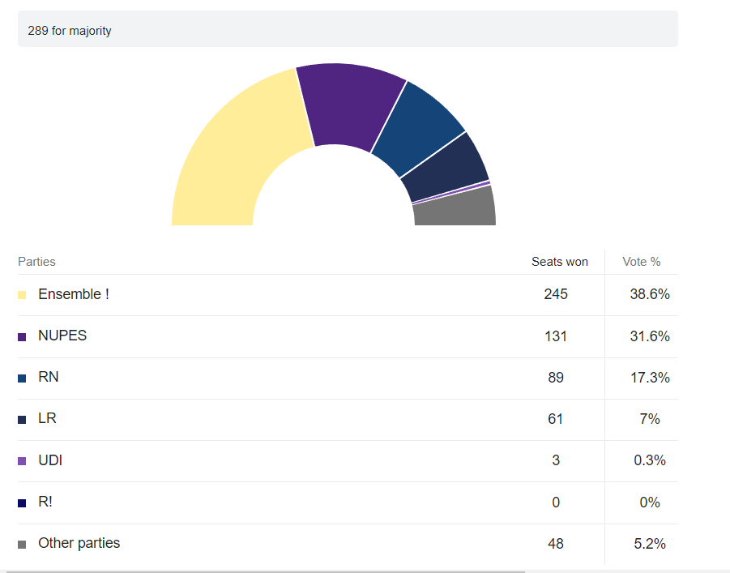Click the Parties column header
The height and width of the screenshot is (573, 730).
pos(36,262)
